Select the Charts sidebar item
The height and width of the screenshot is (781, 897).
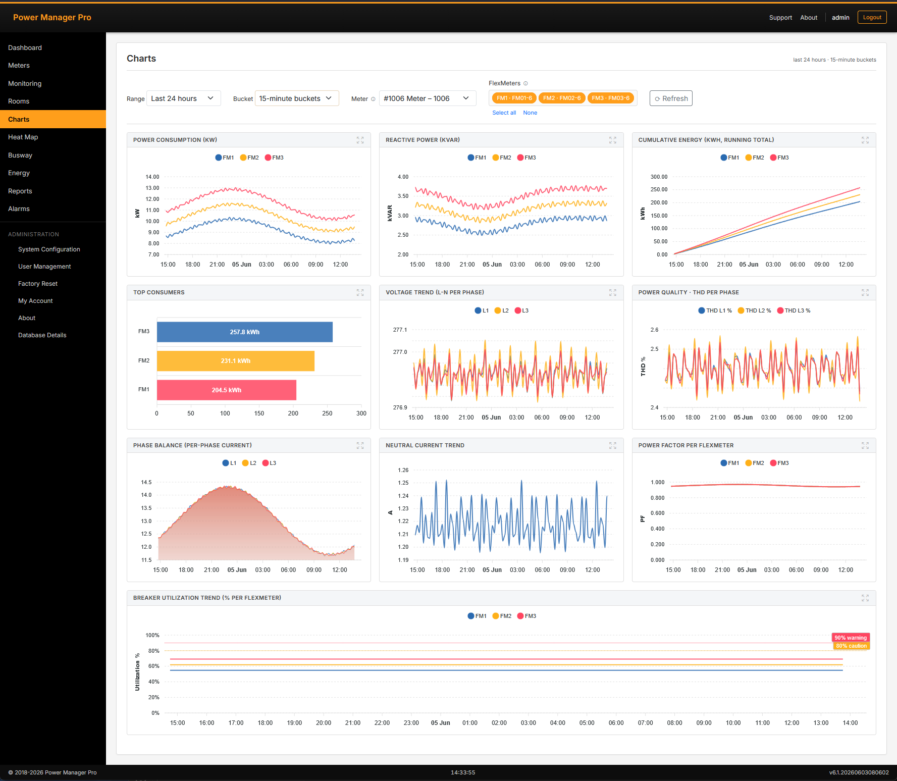tap(53, 119)
